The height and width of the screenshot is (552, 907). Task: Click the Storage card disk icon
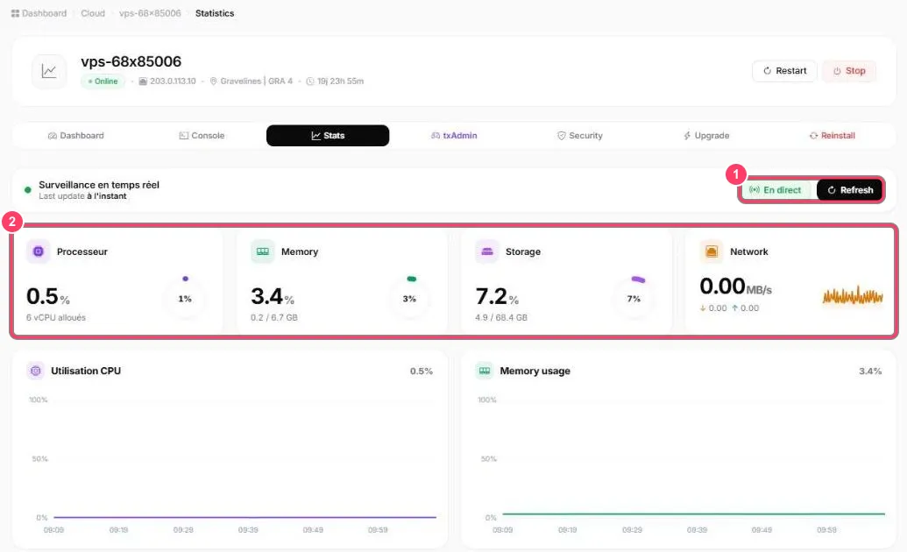tap(487, 251)
